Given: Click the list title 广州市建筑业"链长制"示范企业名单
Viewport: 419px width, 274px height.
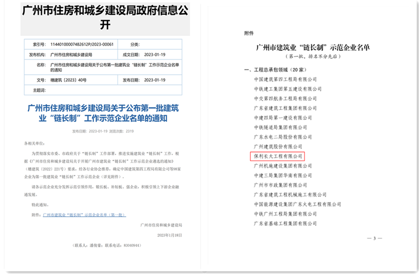Looking at the screenshot, I should 313,48.
